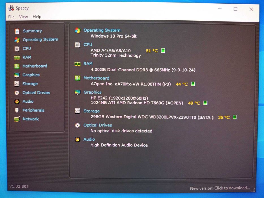Screen dimensions: 264x198
Task: Open the sidebar Audio label
Action: pos(28,101)
